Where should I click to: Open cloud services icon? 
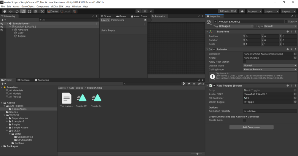click(x=242, y=11)
